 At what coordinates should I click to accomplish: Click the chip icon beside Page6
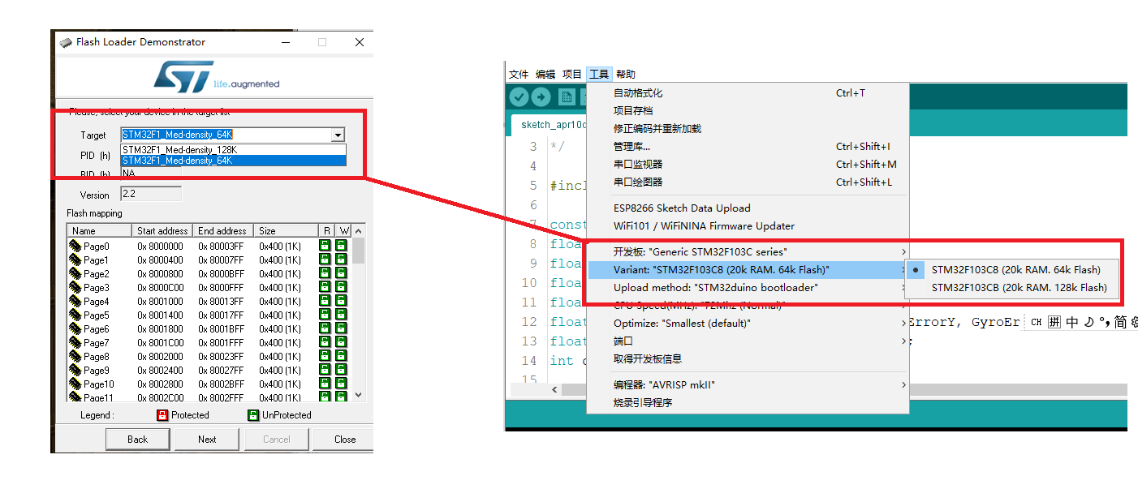click(75, 328)
